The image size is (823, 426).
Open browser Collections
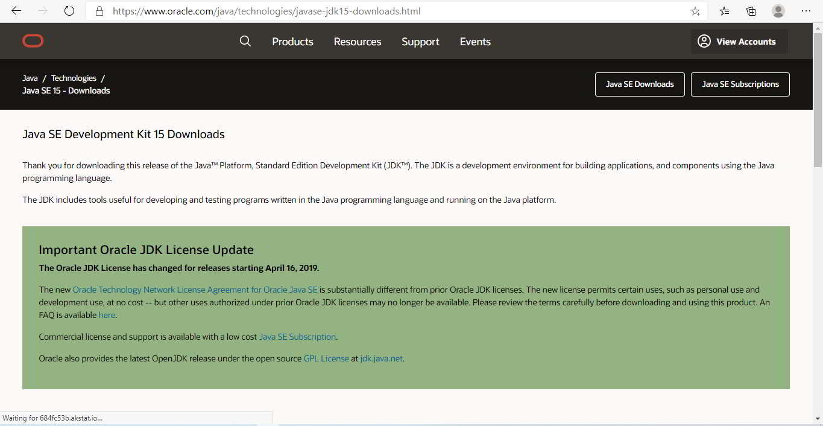751,11
